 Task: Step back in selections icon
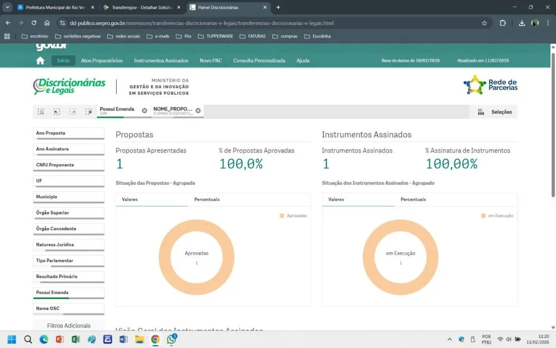(57, 111)
